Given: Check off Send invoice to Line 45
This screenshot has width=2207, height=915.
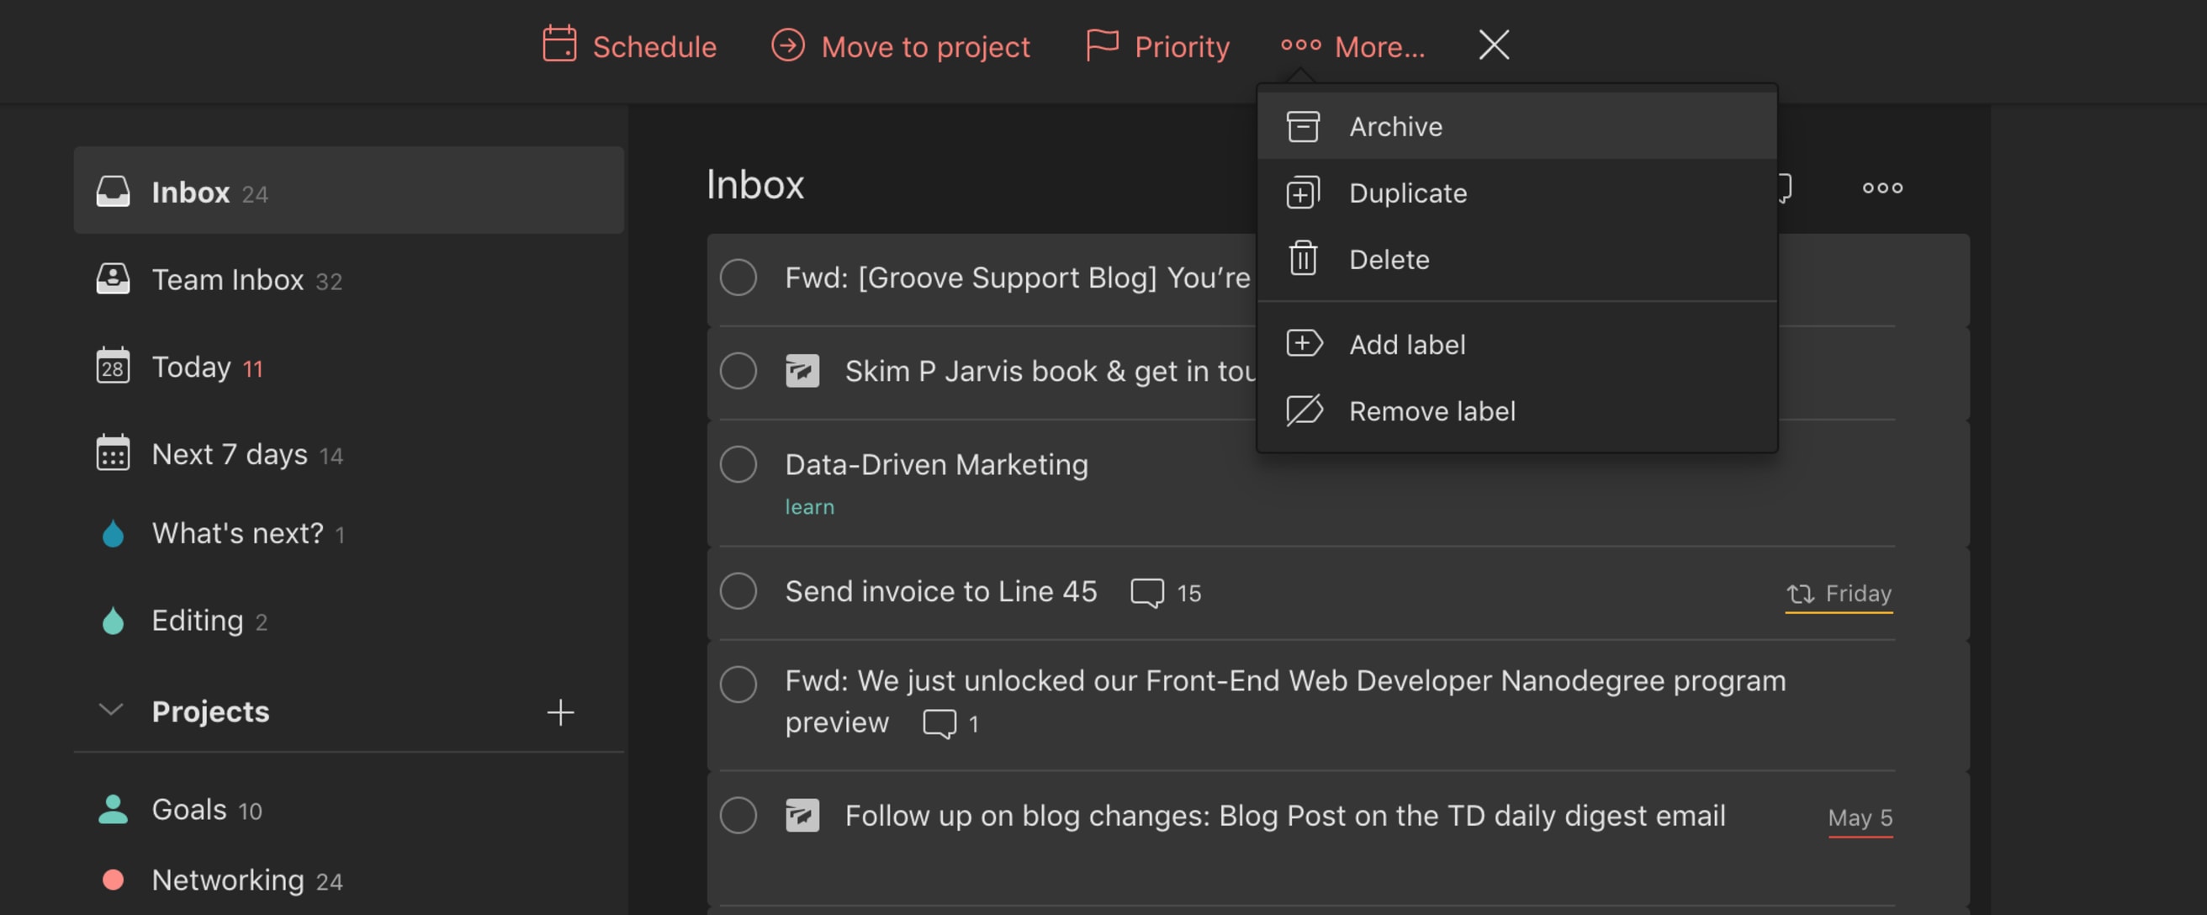Looking at the screenshot, I should tap(738, 591).
